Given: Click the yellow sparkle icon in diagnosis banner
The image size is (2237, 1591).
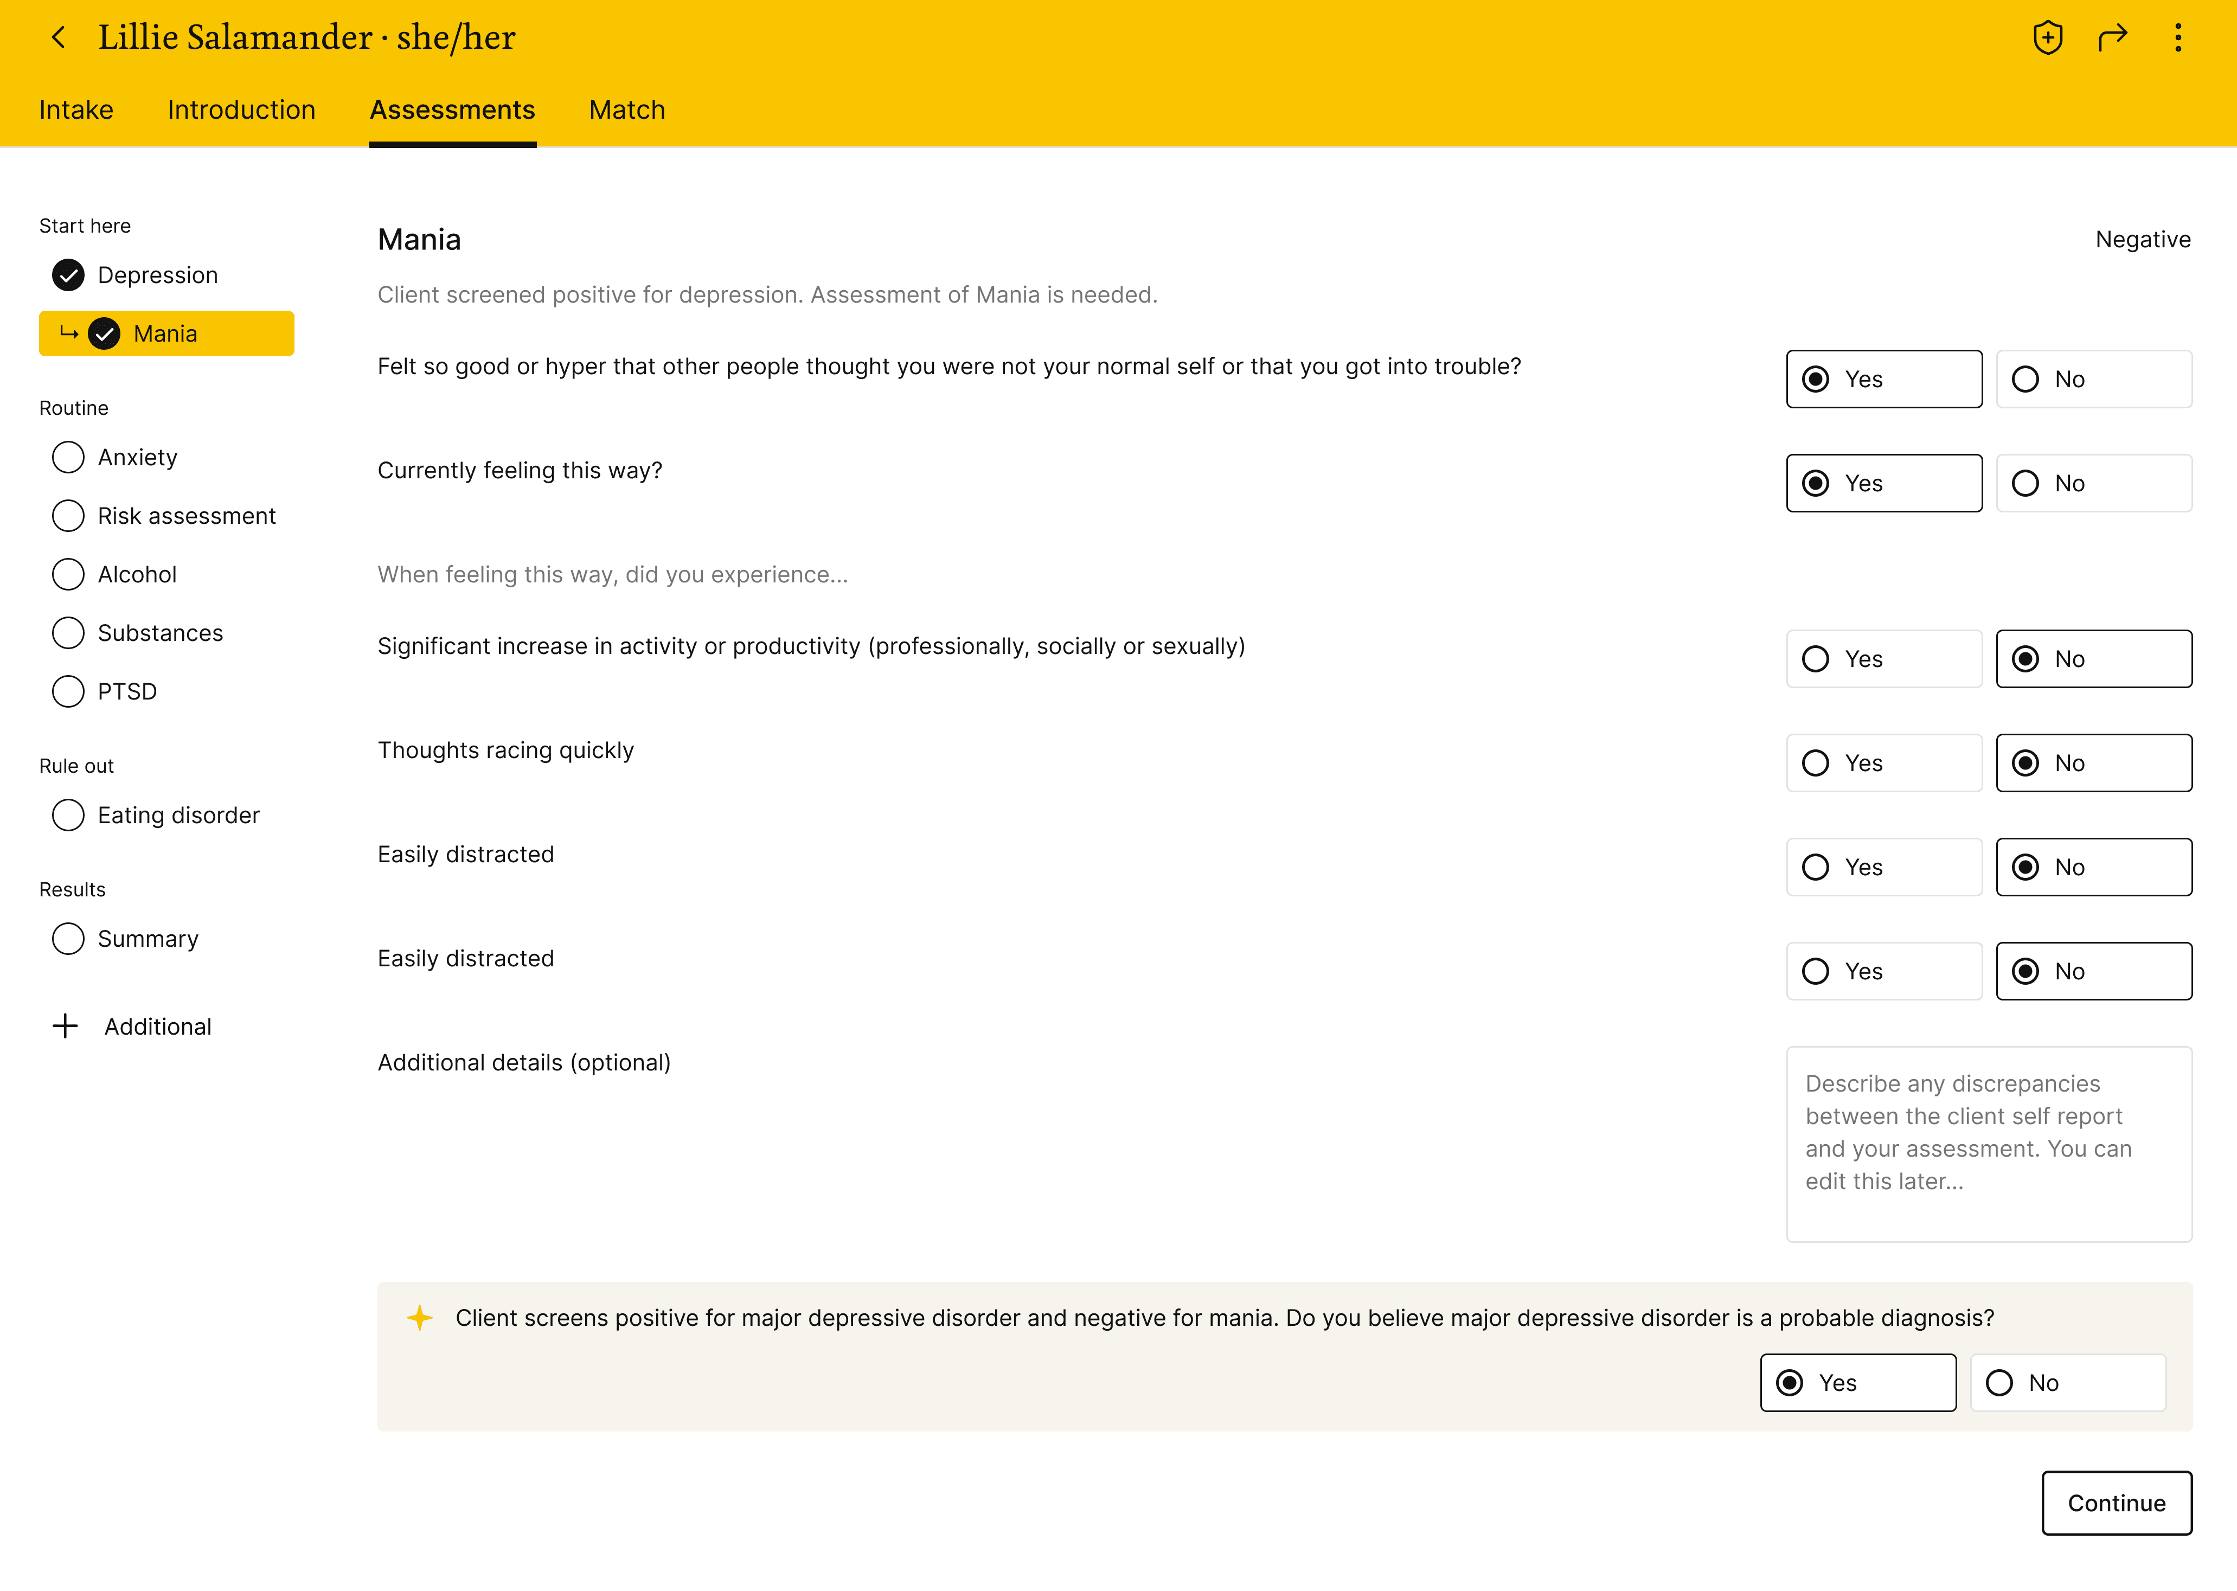Looking at the screenshot, I should (x=419, y=1318).
